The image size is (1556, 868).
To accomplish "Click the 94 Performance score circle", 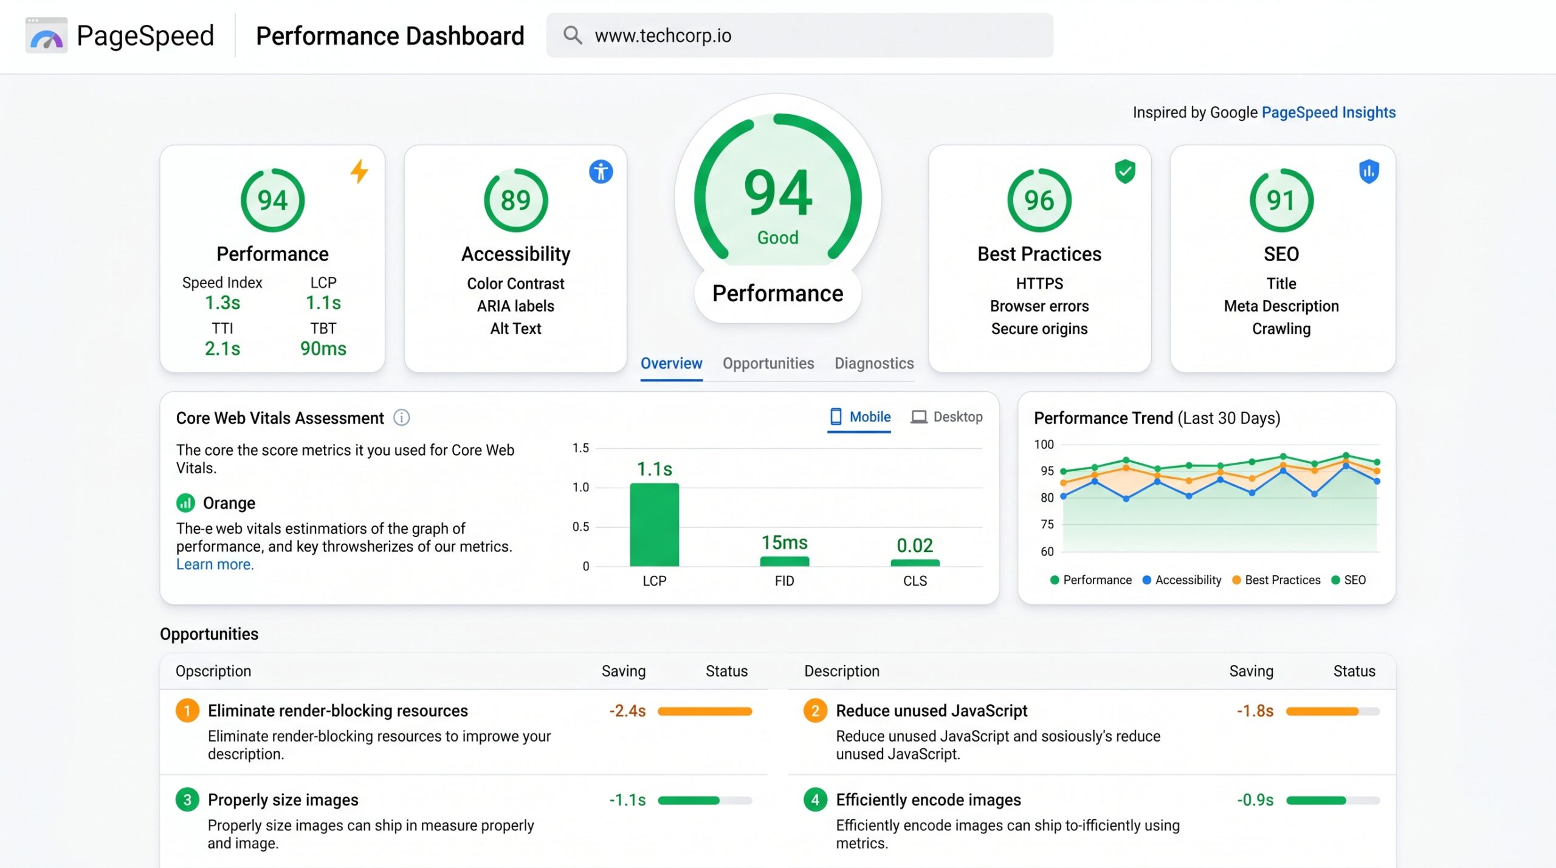I will [272, 200].
